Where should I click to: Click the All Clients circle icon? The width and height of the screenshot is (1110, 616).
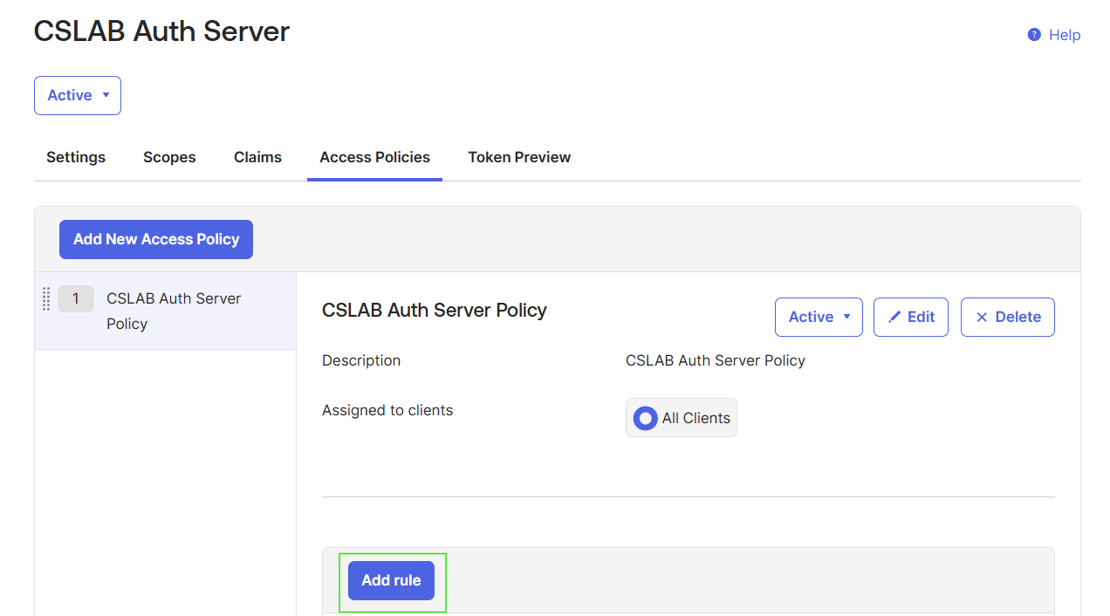645,418
